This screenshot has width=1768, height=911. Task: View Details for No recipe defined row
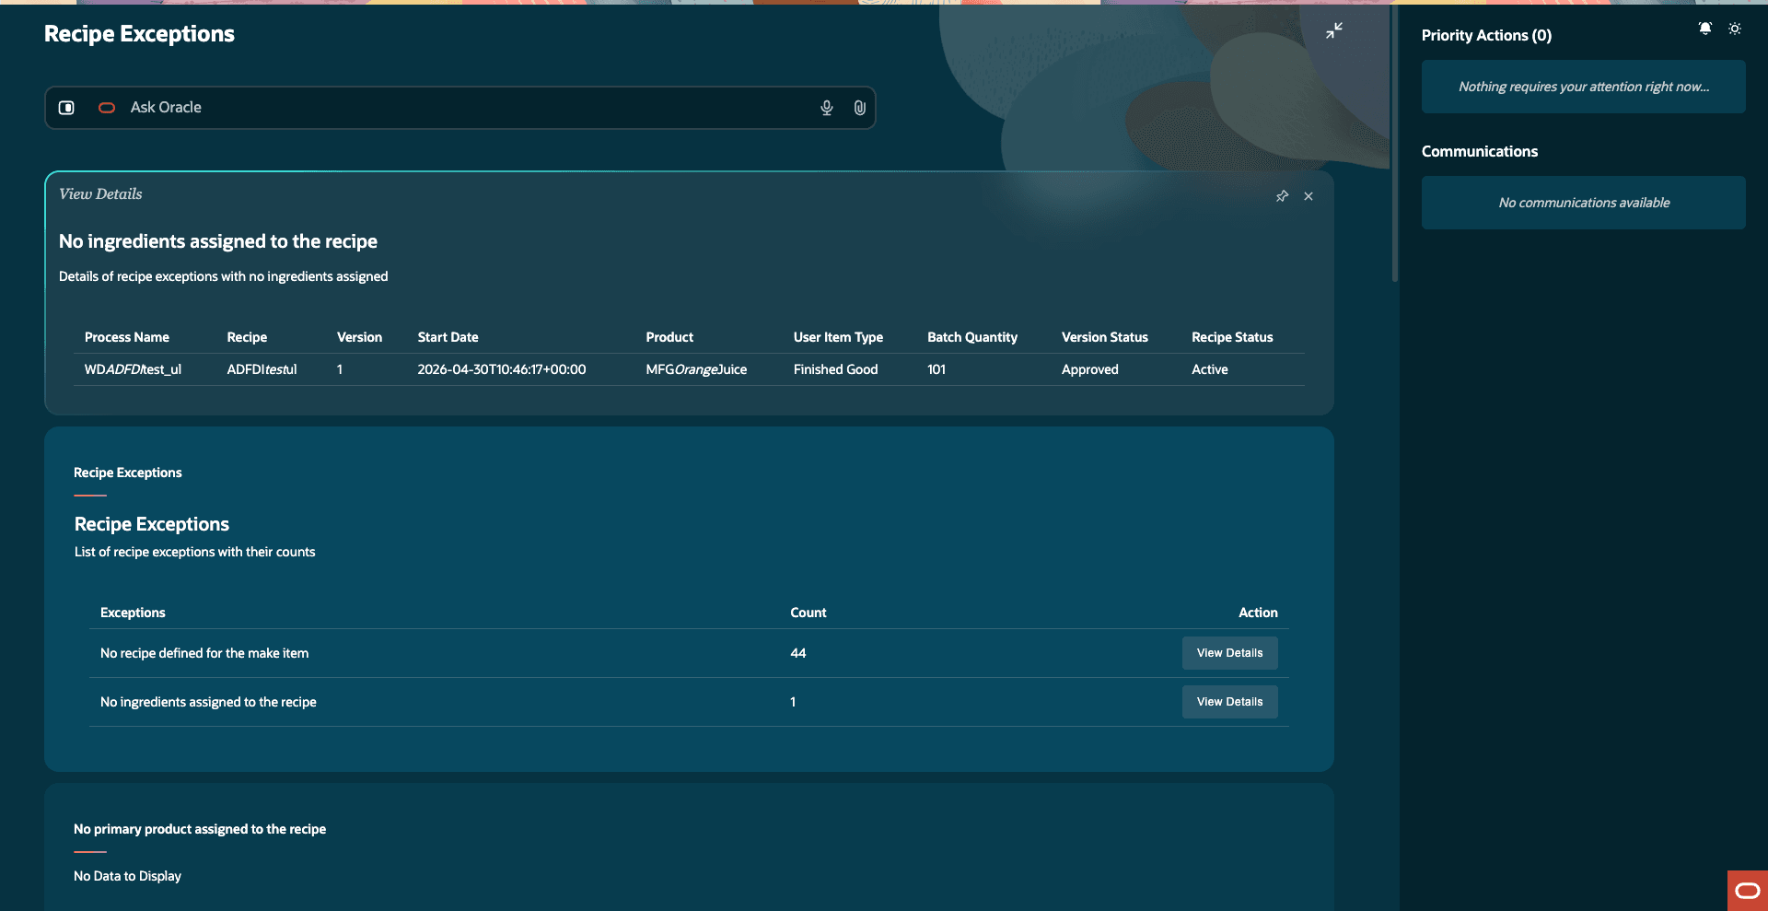[1229, 653]
